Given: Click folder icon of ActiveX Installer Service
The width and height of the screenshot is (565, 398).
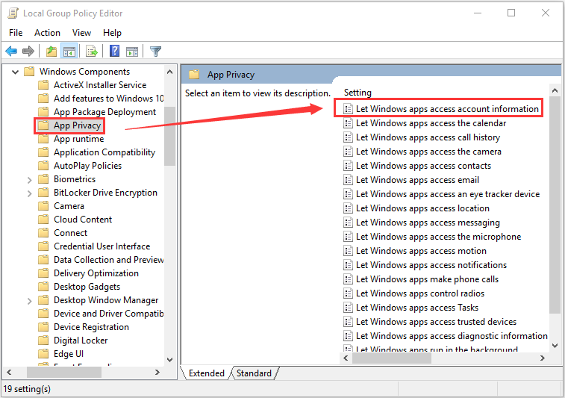Looking at the screenshot, I should click(x=43, y=85).
